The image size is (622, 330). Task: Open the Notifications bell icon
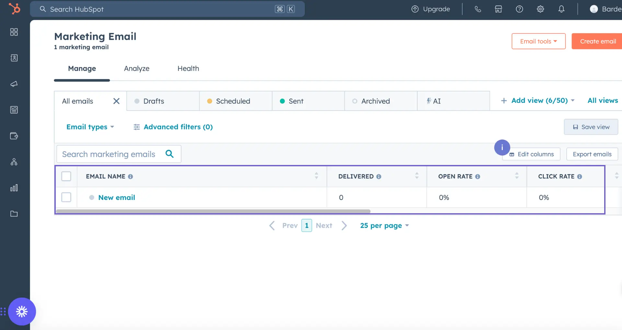561,9
